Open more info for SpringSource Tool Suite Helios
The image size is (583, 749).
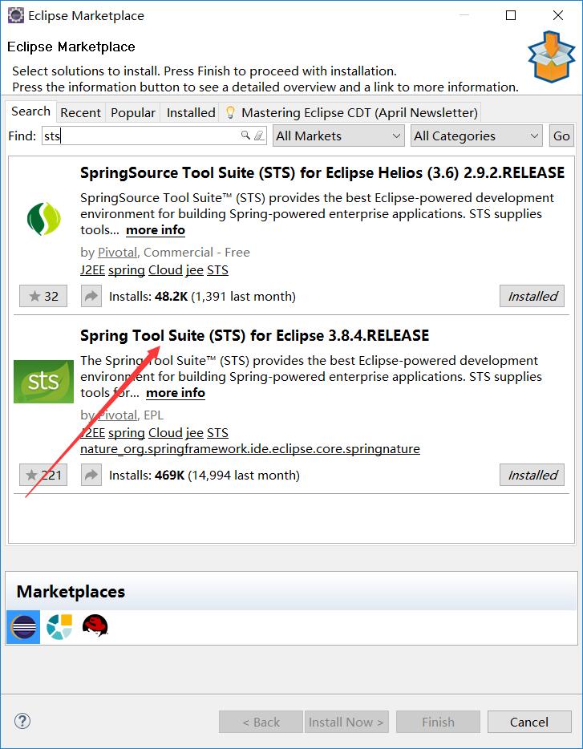(156, 230)
